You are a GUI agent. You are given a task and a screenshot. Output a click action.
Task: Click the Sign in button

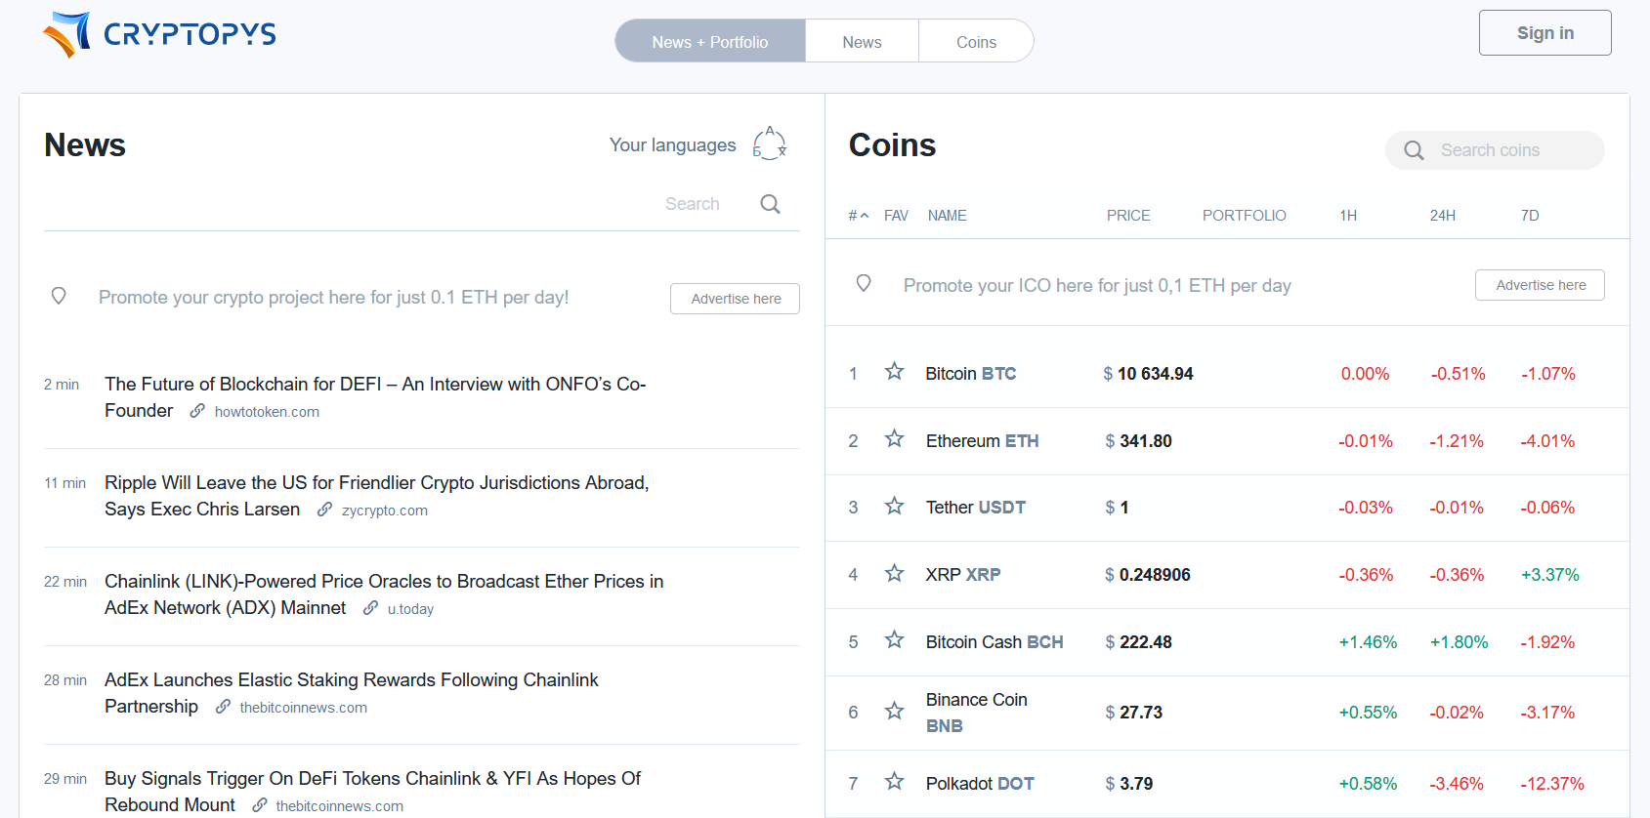pyautogui.click(x=1544, y=33)
